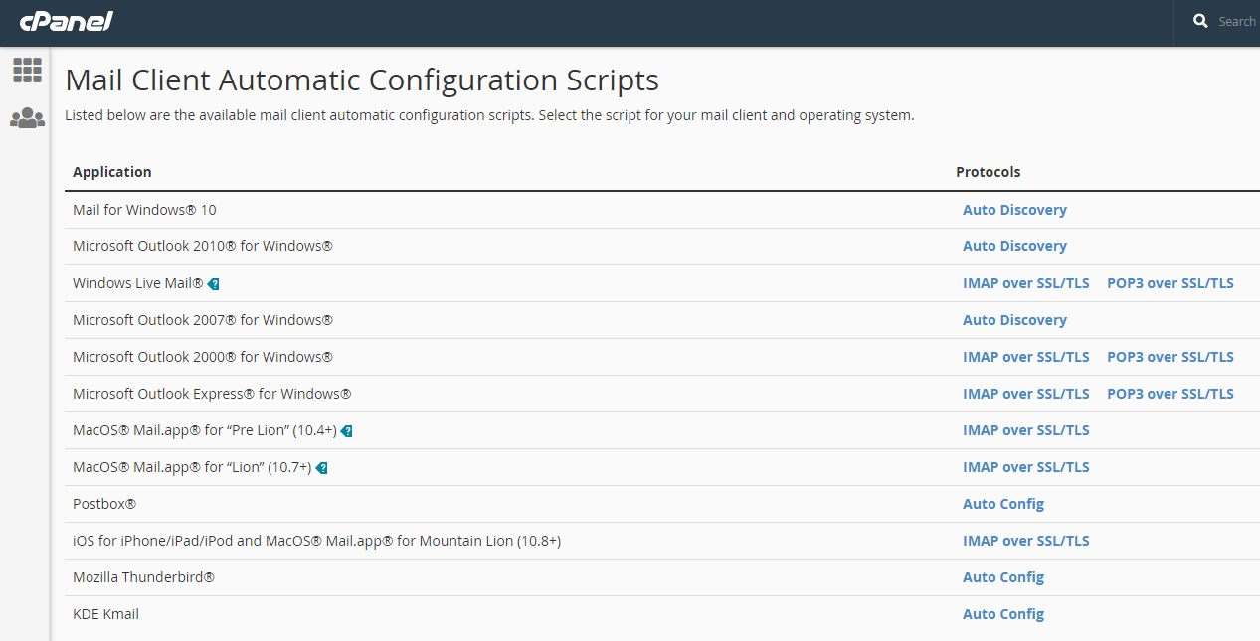
Task: Click the Application column header
Action: (112, 172)
